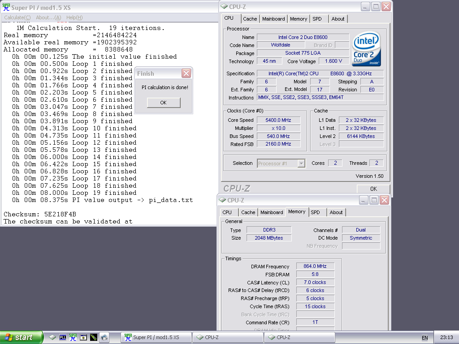Click OK in the CPU-Z processor window
The image size is (459, 344).
373,189
